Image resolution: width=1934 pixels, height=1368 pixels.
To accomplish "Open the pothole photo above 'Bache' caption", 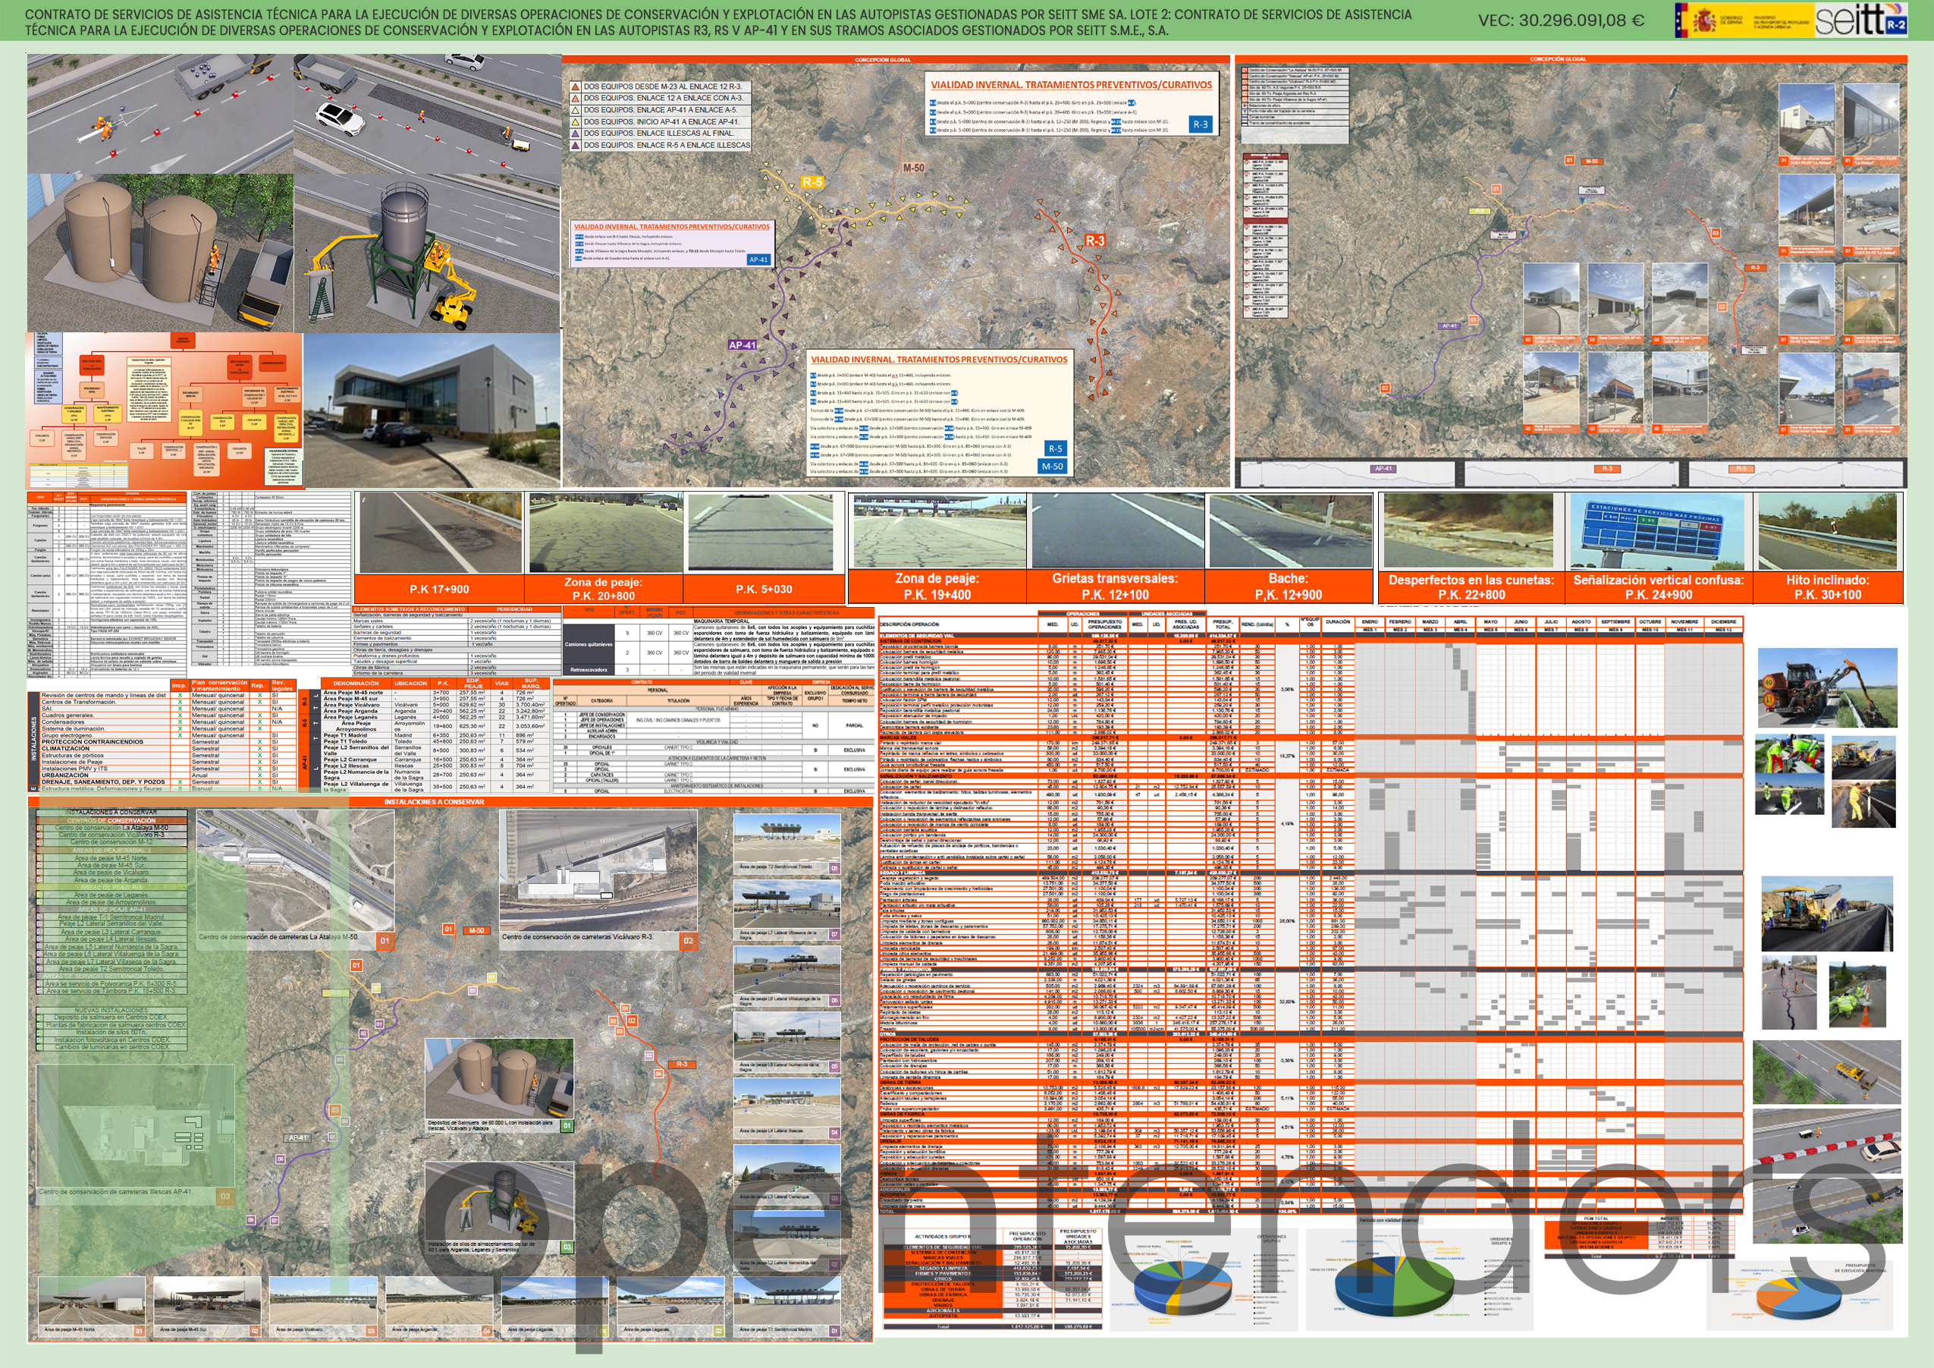I will (1289, 531).
